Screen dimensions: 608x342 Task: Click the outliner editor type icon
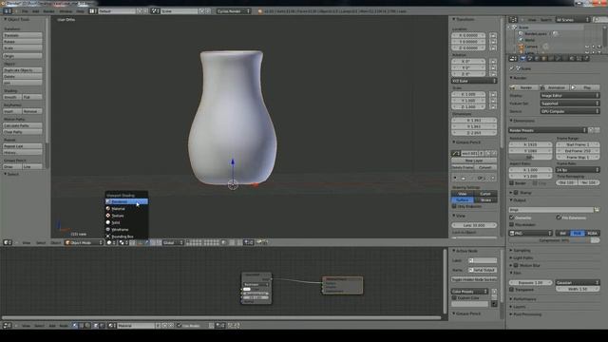[x=513, y=19]
